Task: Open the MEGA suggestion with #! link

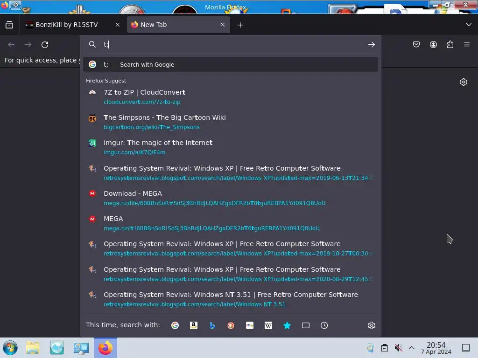Action: tap(231, 223)
